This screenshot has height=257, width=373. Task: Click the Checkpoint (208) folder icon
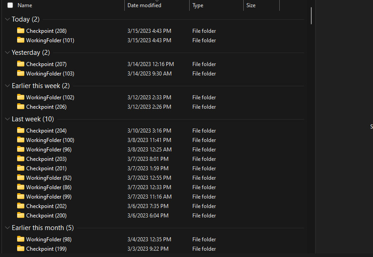(21, 31)
